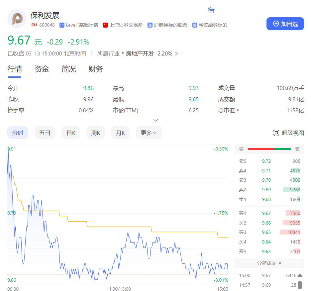This screenshot has height=291, width=311.
Task: Click the 卖3 order row at 9.70
Action: click(269, 180)
